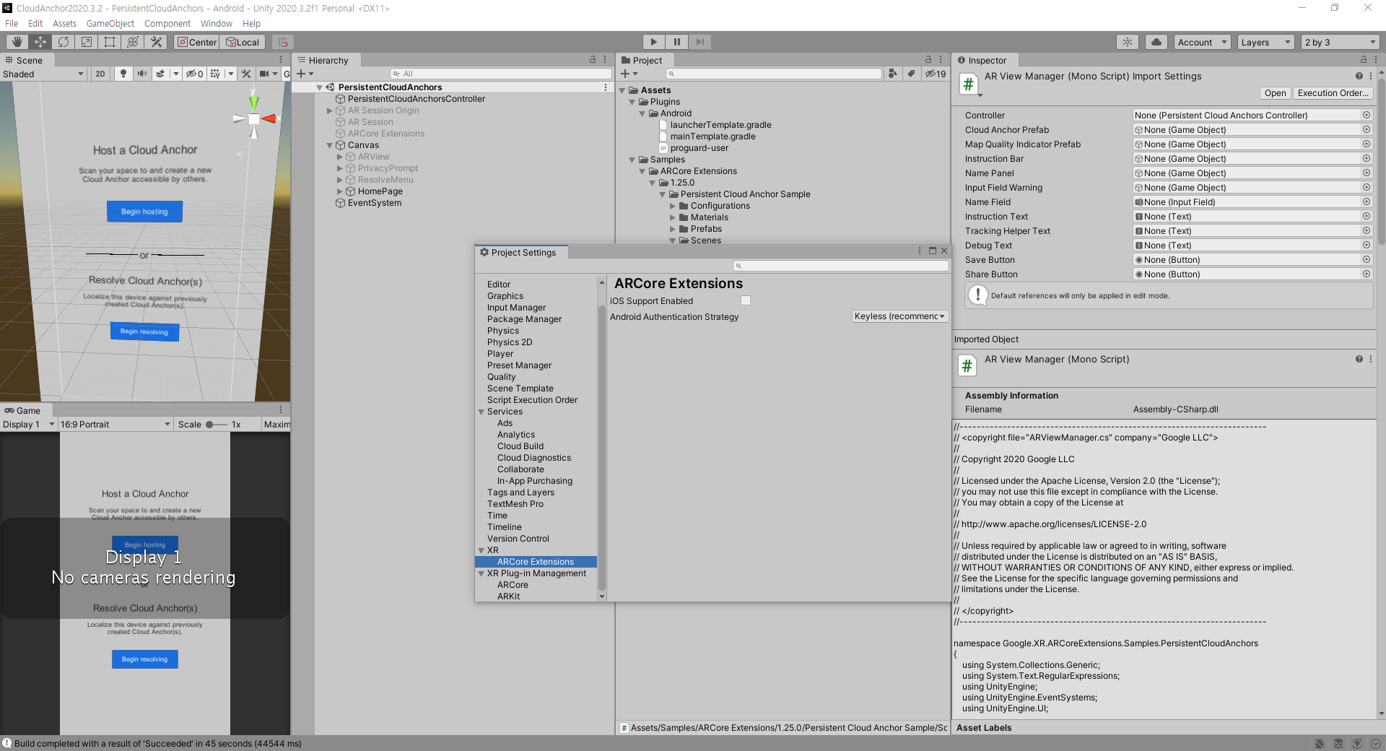Select the Move tool
This screenshot has height=751, width=1386.
(40, 42)
